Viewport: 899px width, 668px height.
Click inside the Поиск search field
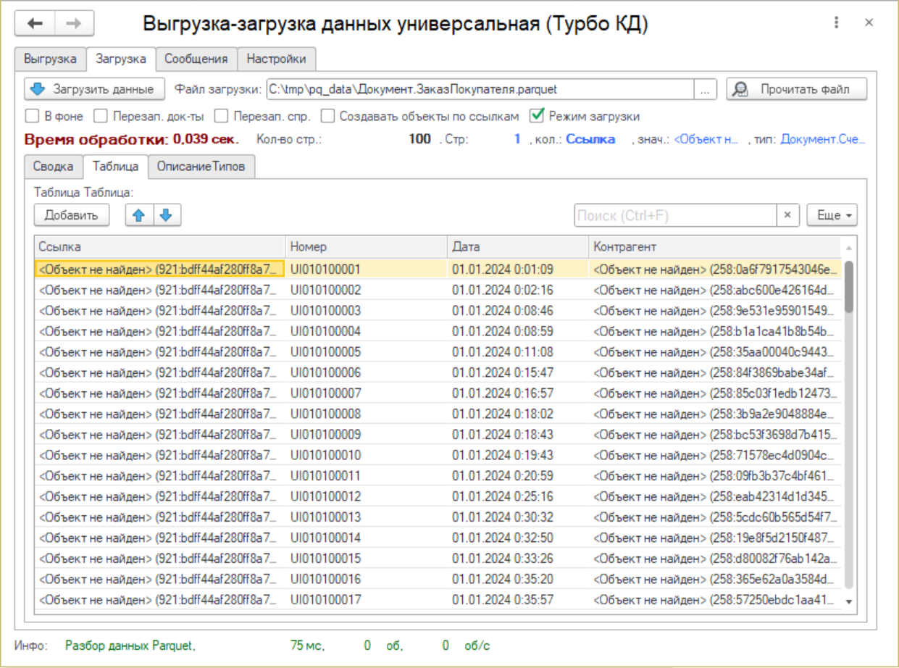pos(674,214)
